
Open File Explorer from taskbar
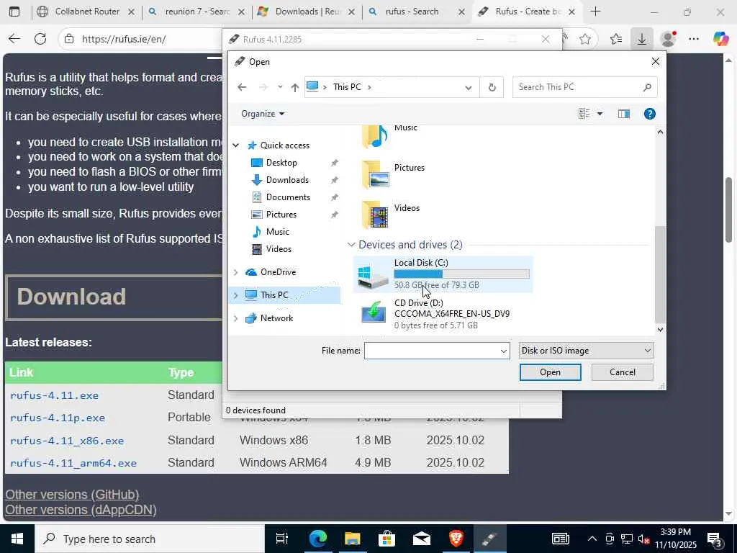tap(352, 539)
